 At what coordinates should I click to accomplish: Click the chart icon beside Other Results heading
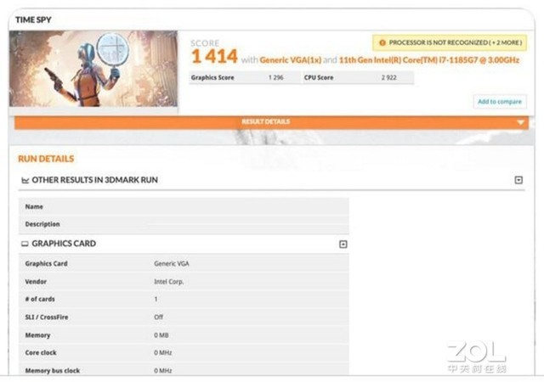coord(25,180)
